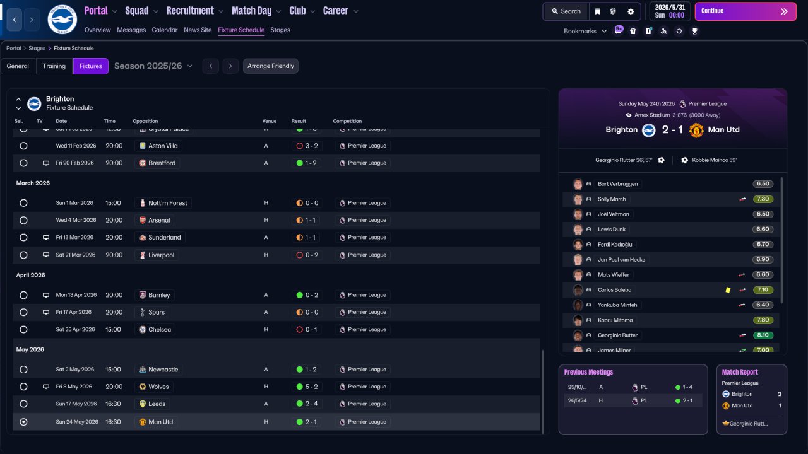Click Brighton crest in match summary

click(649, 130)
